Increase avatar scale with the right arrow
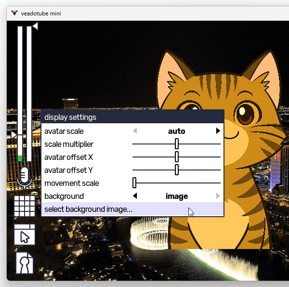The image size is (289, 287). (x=218, y=131)
